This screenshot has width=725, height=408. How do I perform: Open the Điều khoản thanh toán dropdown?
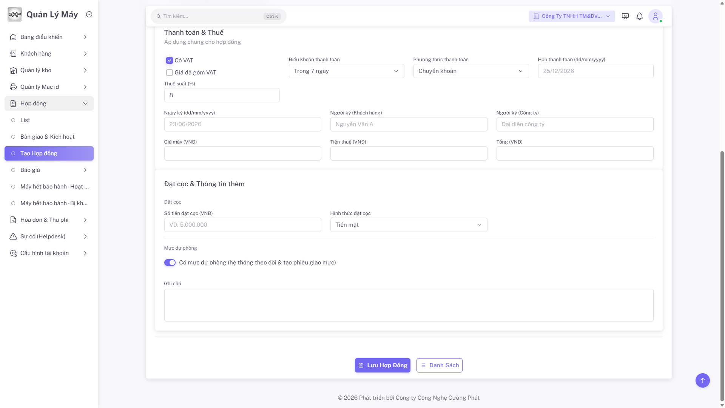coord(347,71)
